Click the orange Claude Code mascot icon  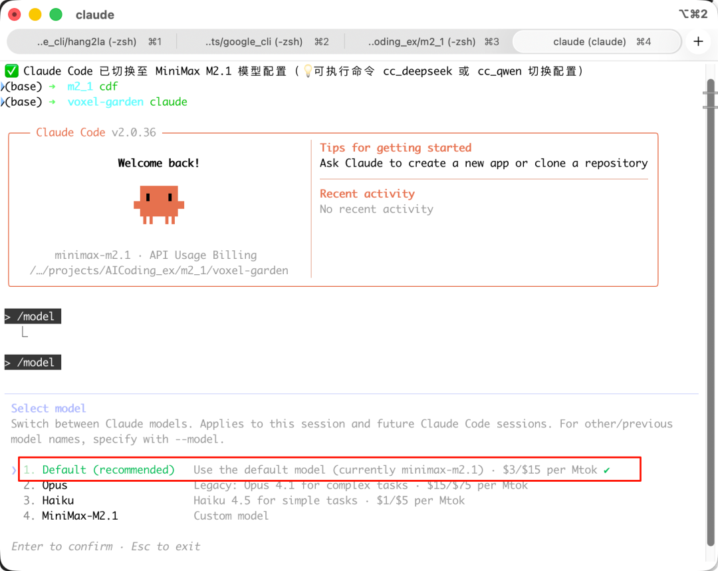[x=159, y=204]
